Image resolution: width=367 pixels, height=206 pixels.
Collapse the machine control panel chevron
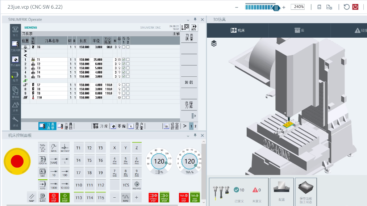click(188, 135)
